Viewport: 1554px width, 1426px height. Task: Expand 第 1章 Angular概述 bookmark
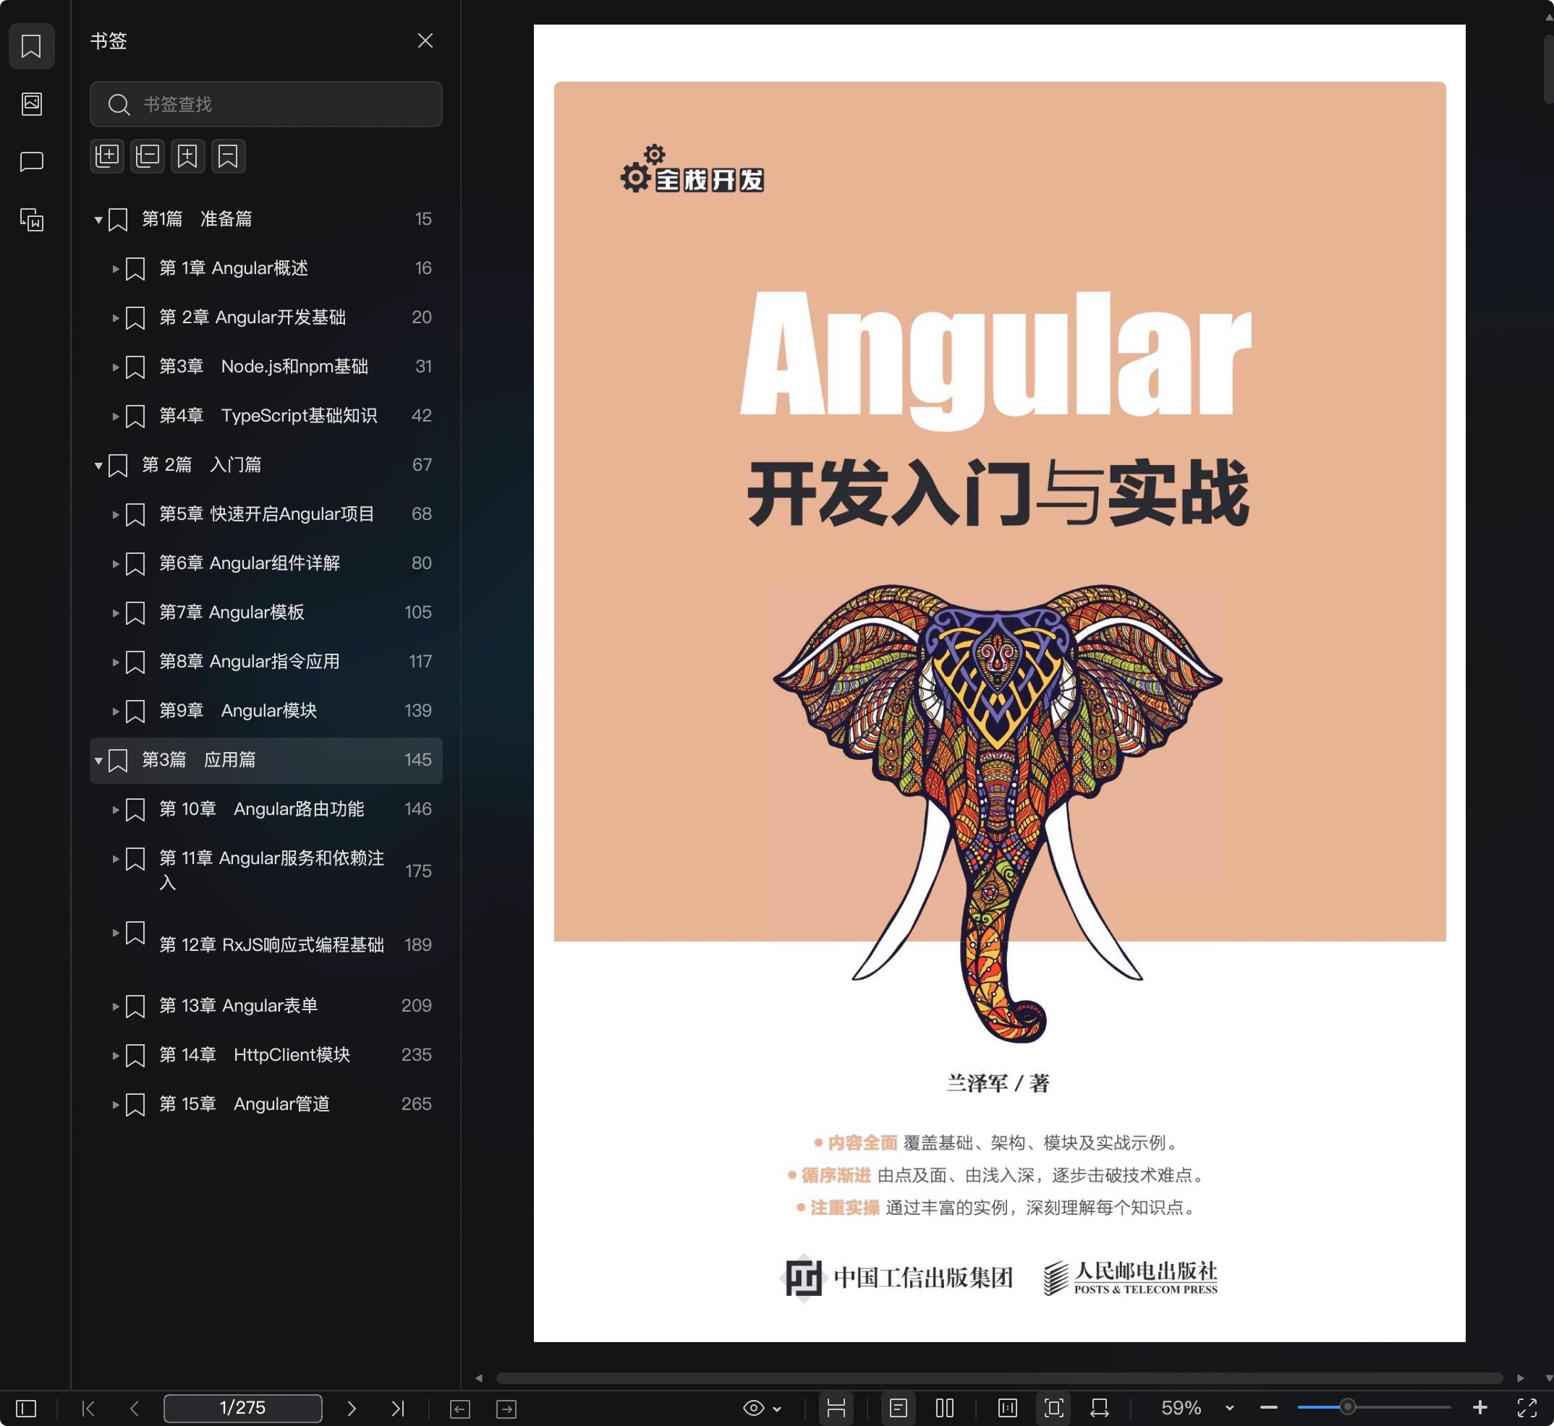click(115, 268)
